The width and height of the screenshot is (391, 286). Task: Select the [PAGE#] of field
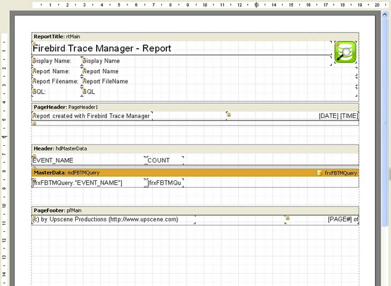point(322,220)
